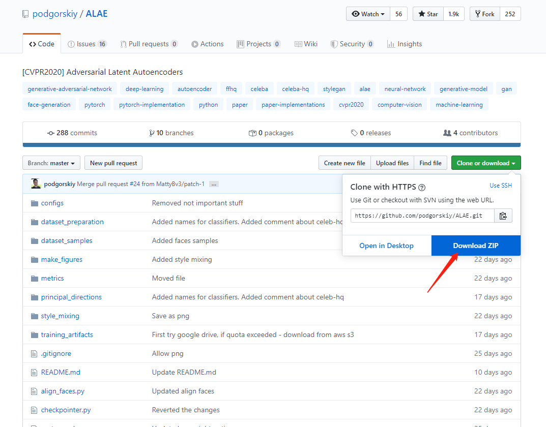Click podgorskiy's avatar in the commit bar
This screenshot has width=546, height=427.
click(36, 184)
